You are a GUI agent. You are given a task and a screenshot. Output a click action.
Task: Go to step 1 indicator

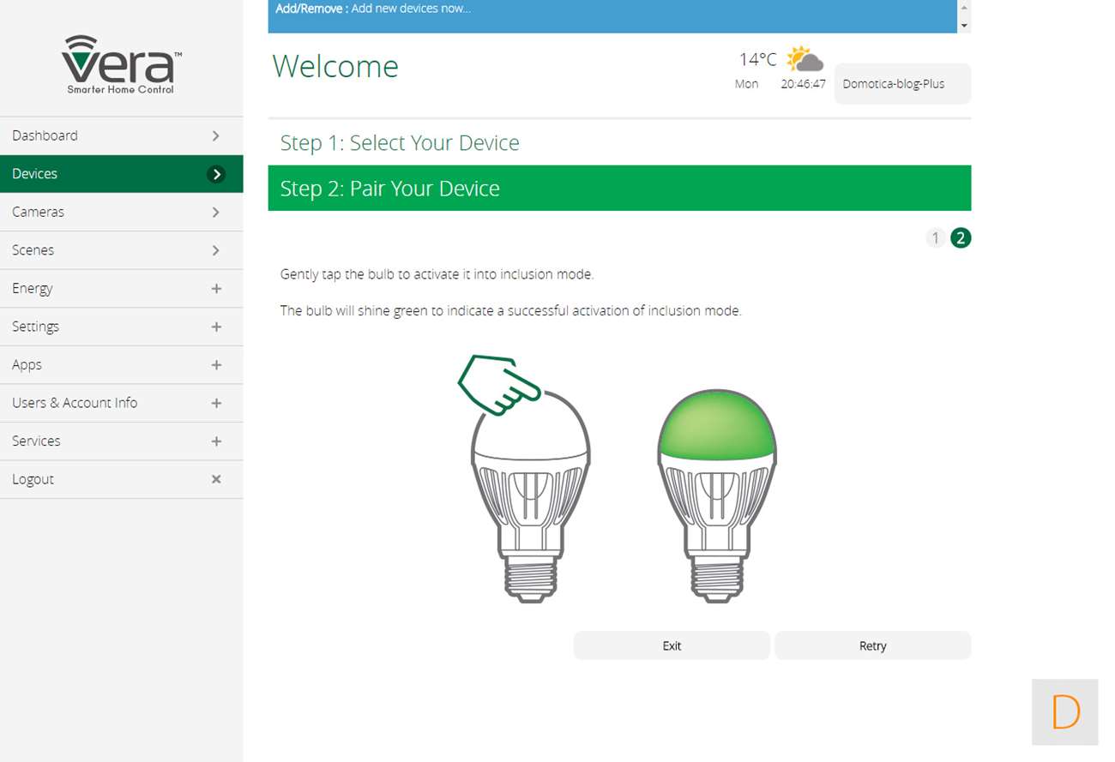coord(935,238)
